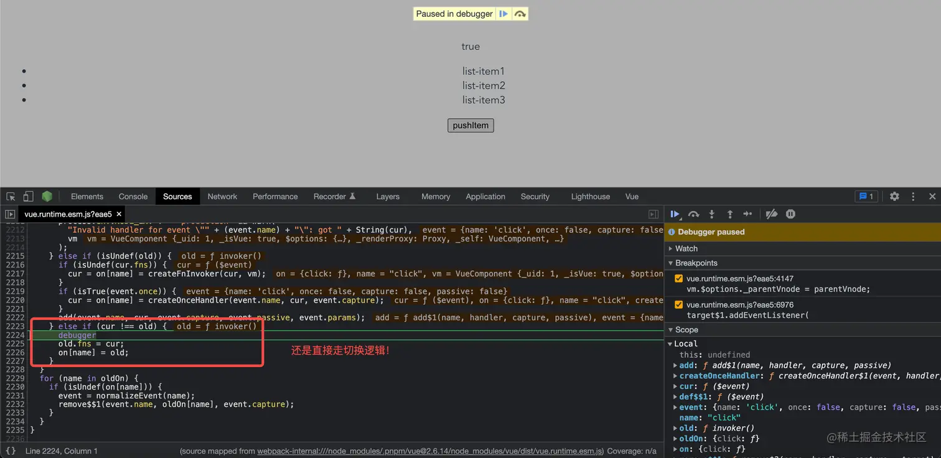Step out of current function

[x=729, y=214]
